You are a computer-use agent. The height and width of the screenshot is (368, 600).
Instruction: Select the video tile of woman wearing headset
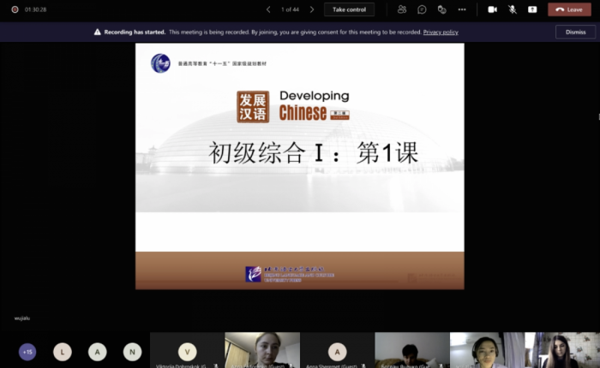(x=487, y=350)
